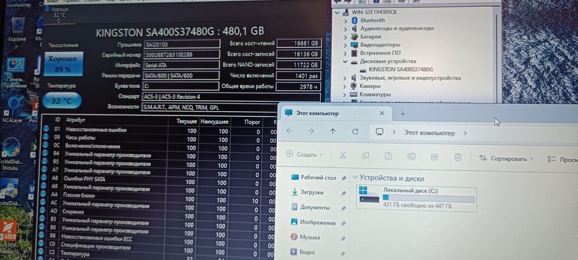Select the Этот компьютер tab in Explorer
This screenshot has width=578, height=260.
point(335,113)
